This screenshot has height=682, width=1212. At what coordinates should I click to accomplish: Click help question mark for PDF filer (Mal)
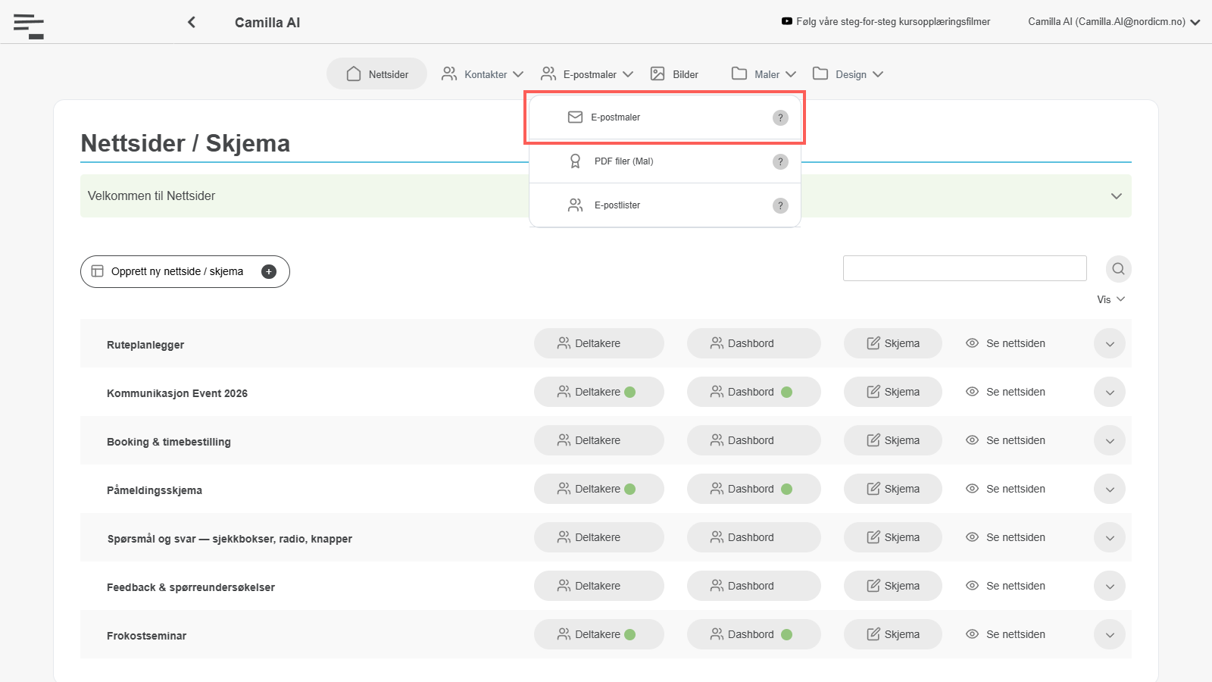coord(780,161)
